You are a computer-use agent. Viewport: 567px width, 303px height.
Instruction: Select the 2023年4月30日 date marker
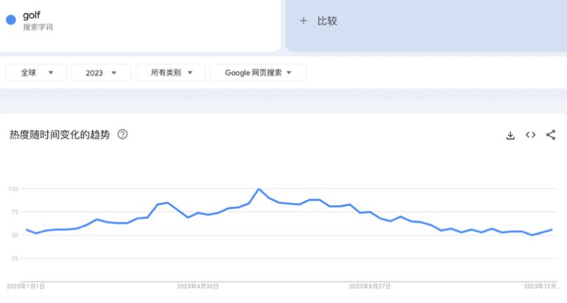[x=198, y=285]
